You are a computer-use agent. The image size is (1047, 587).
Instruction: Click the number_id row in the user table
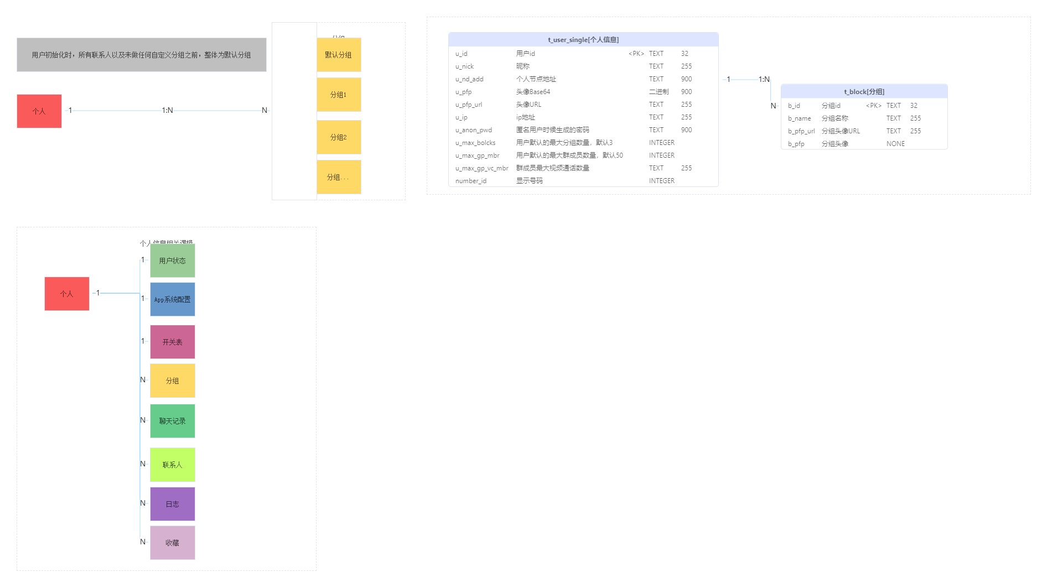(583, 181)
